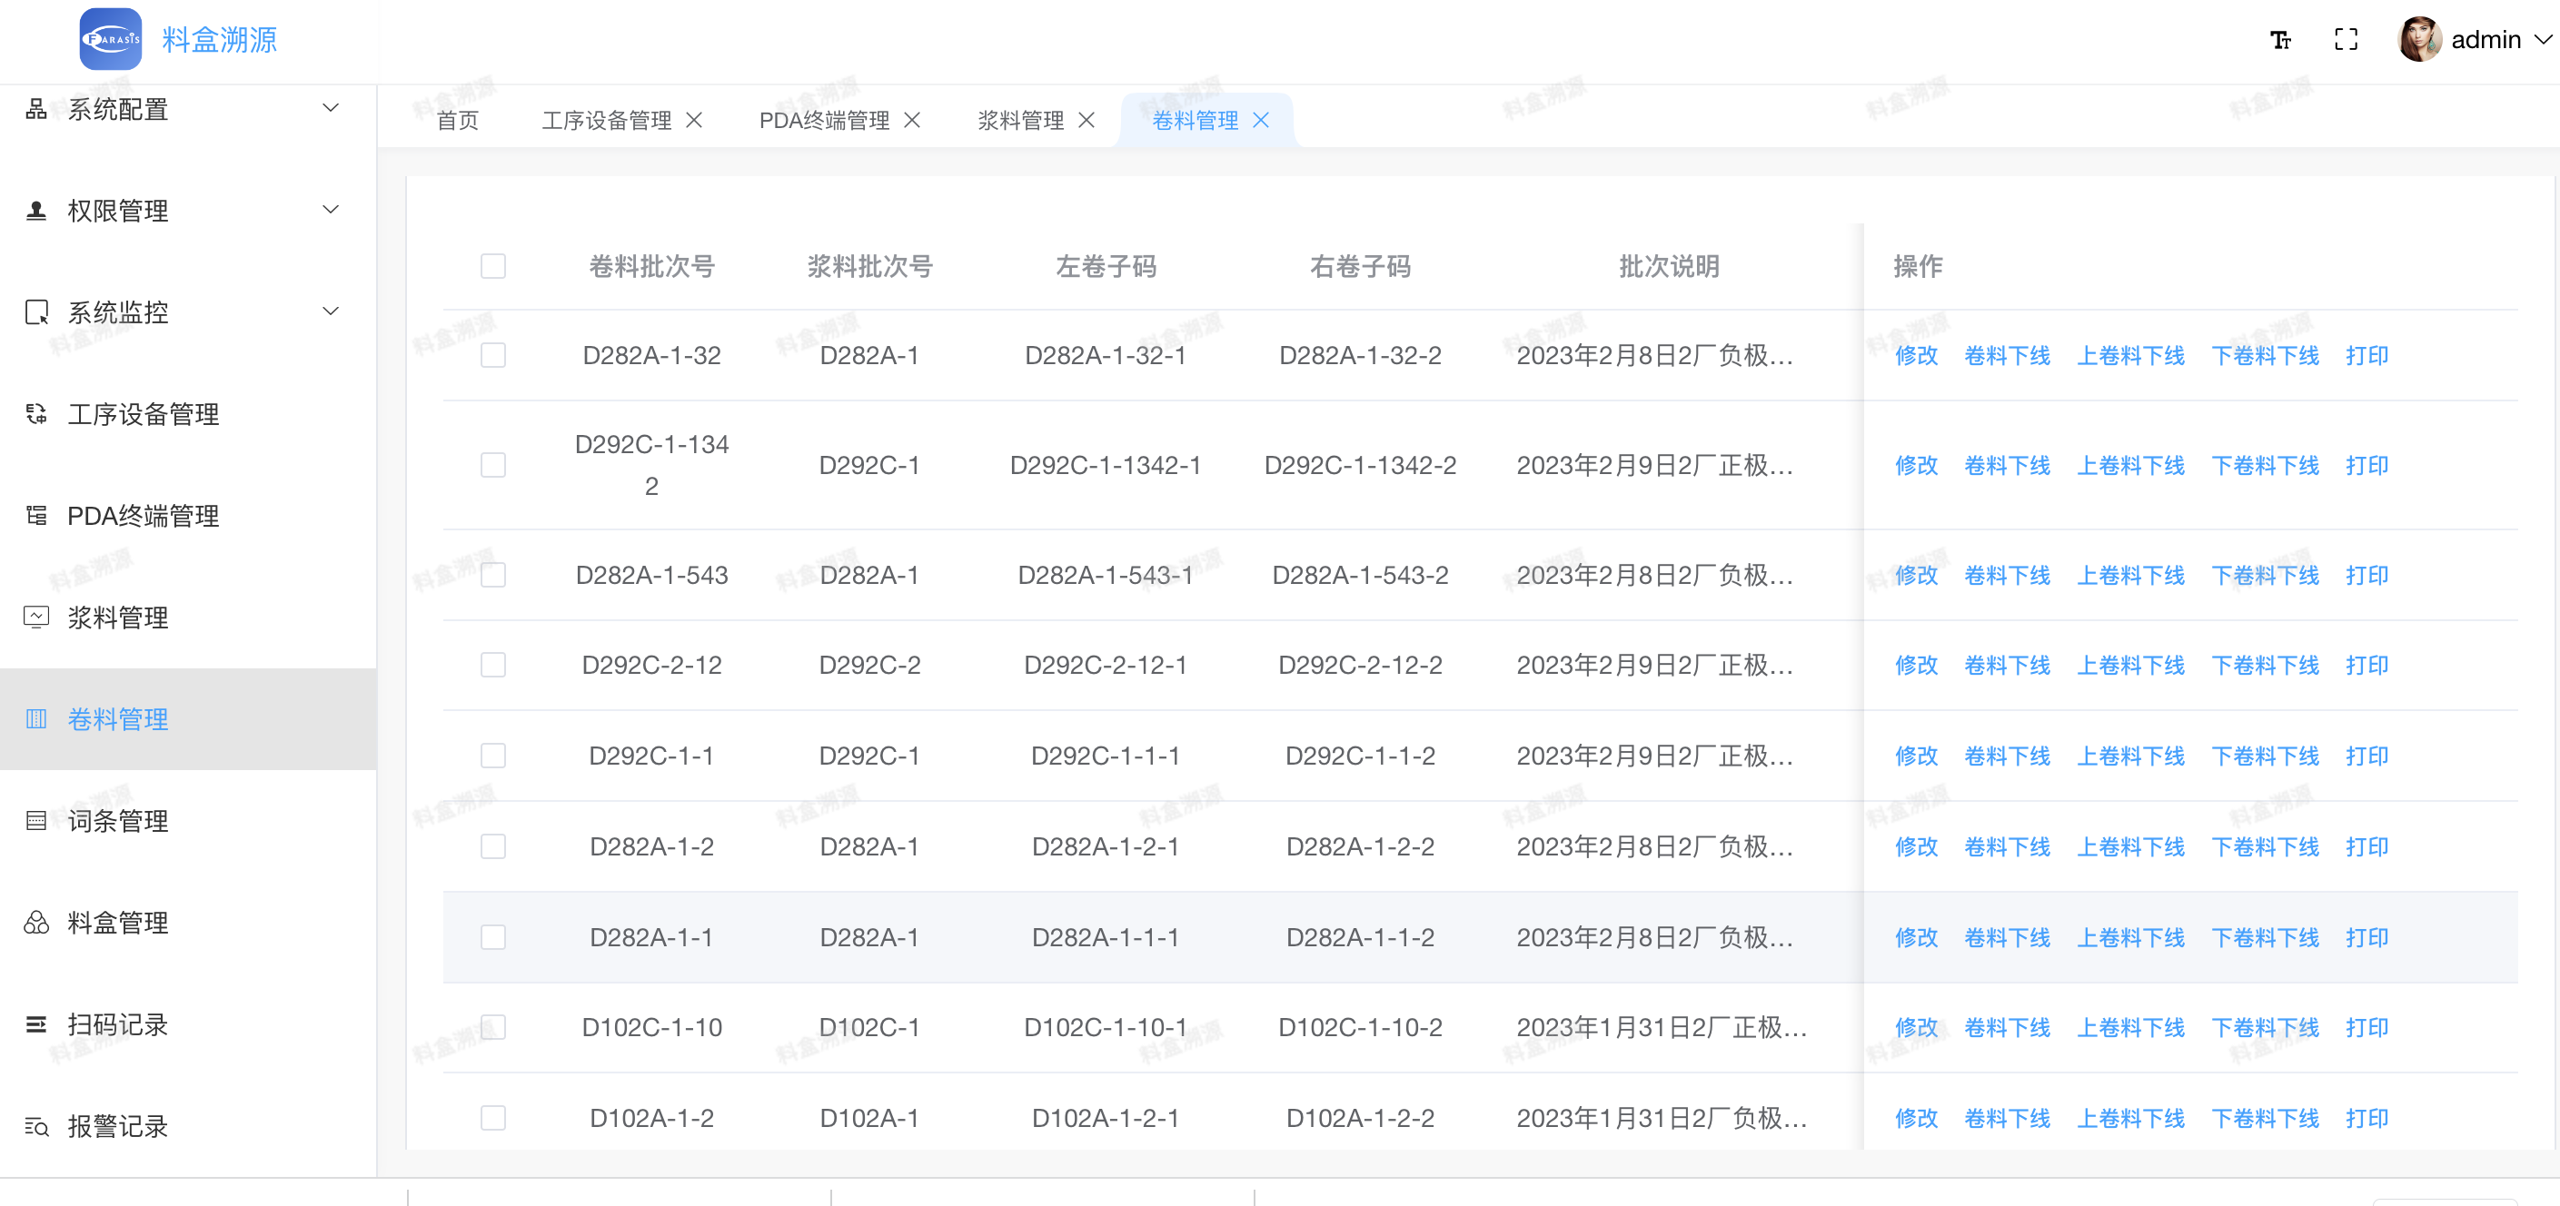Close the 工序设备管理 tab
The height and width of the screenshot is (1206, 2560).
coord(695,120)
